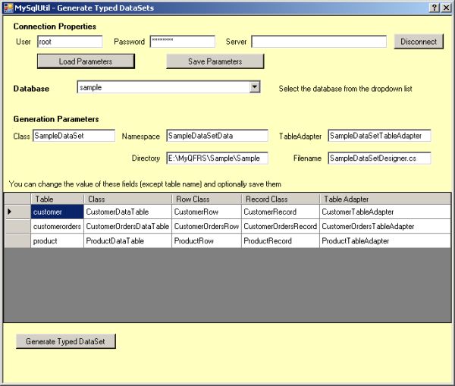
Task: Click the Table Adapter column header
Action: (x=385, y=199)
